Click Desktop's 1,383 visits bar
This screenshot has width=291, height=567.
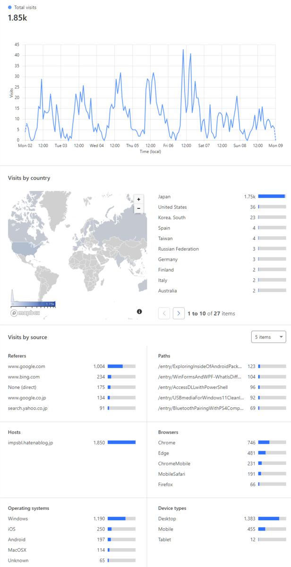[x=272, y=519]
